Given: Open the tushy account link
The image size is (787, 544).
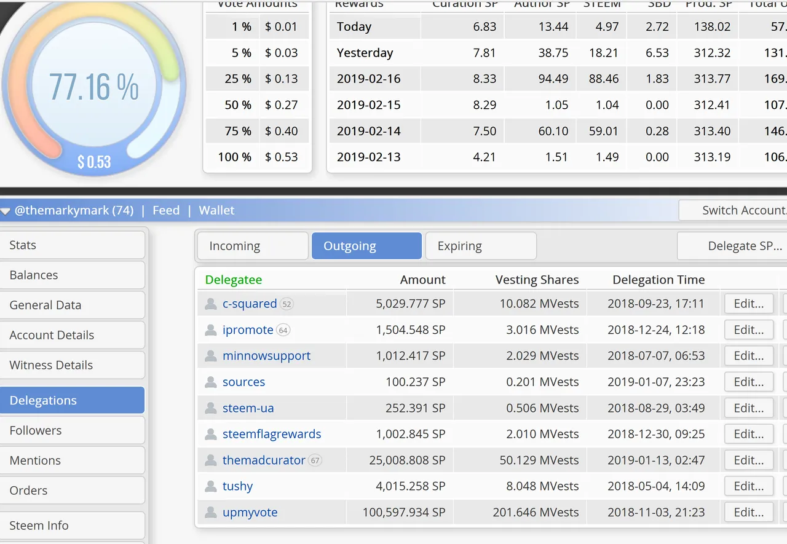Looking at the screenshot, I should pos(238,487).
